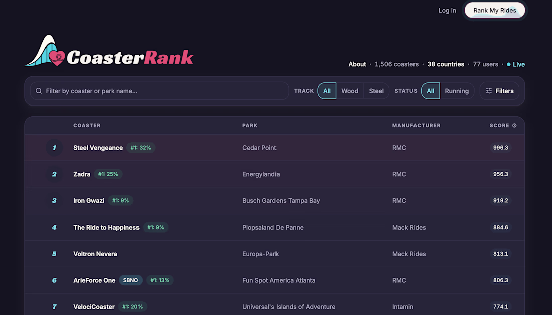Click rank 1 badge for Steel Vengeance
The image size is (552, 315).
(54, 148)
